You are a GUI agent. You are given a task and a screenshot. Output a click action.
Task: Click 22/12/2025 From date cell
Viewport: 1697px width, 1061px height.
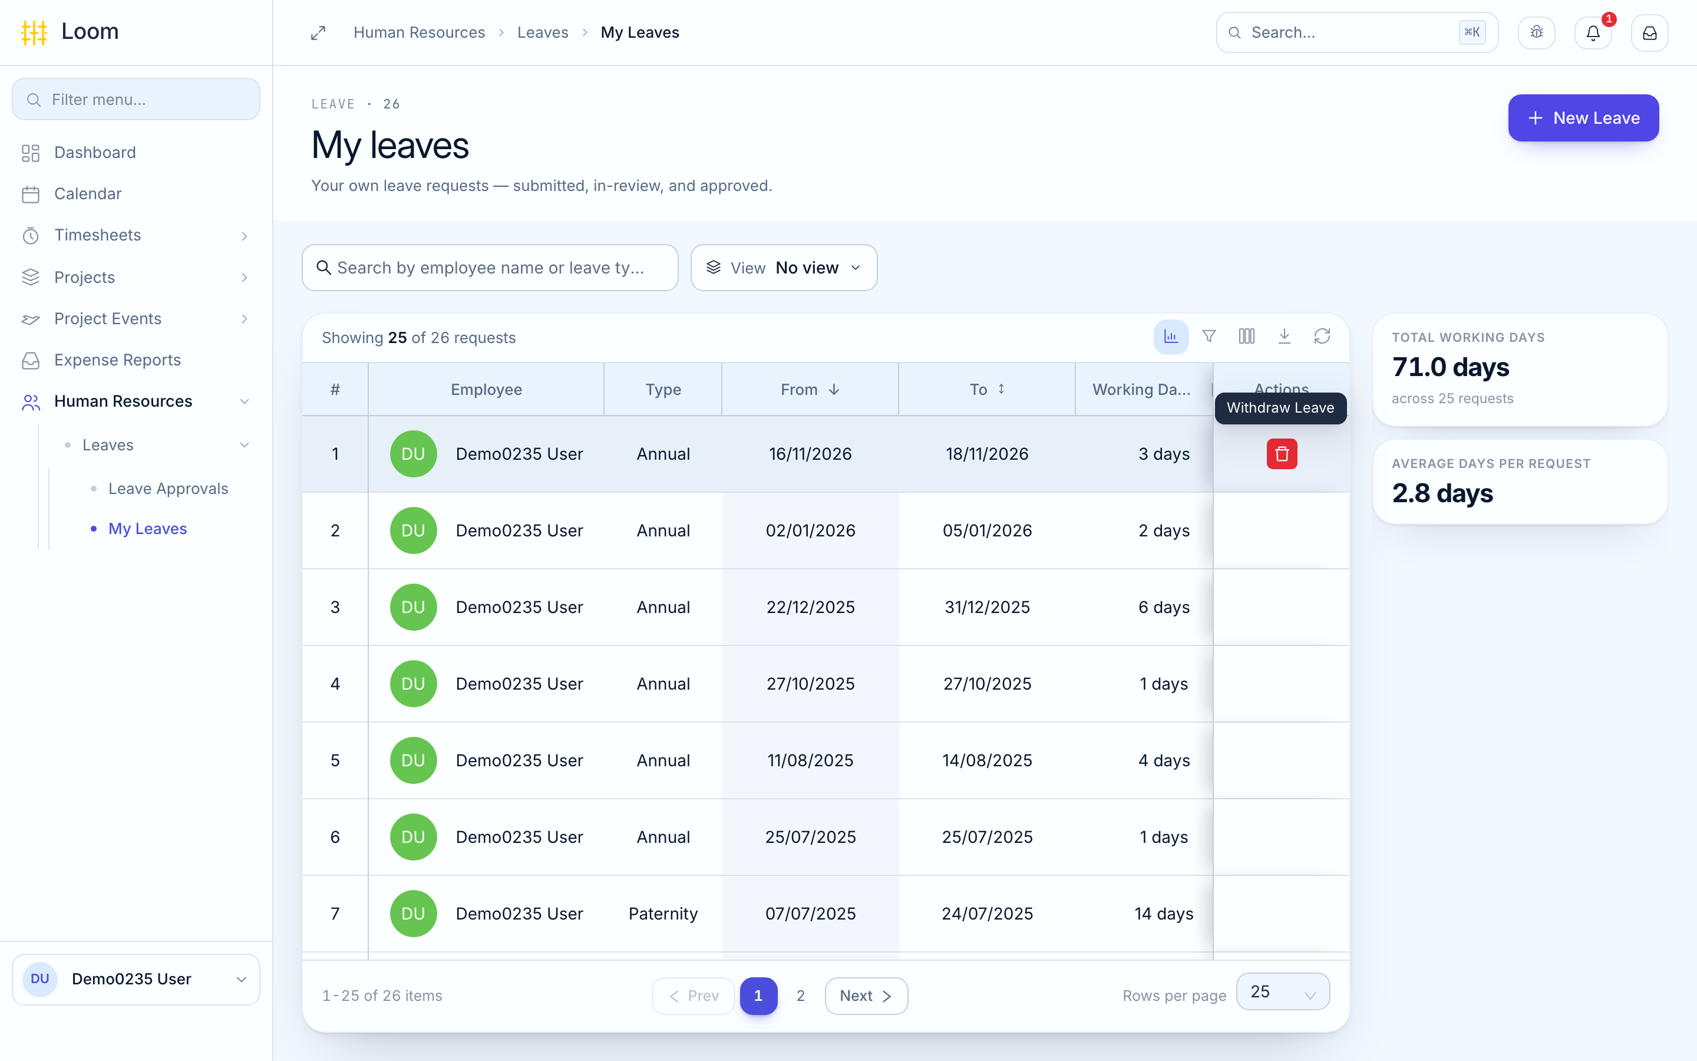coord(810,607)
